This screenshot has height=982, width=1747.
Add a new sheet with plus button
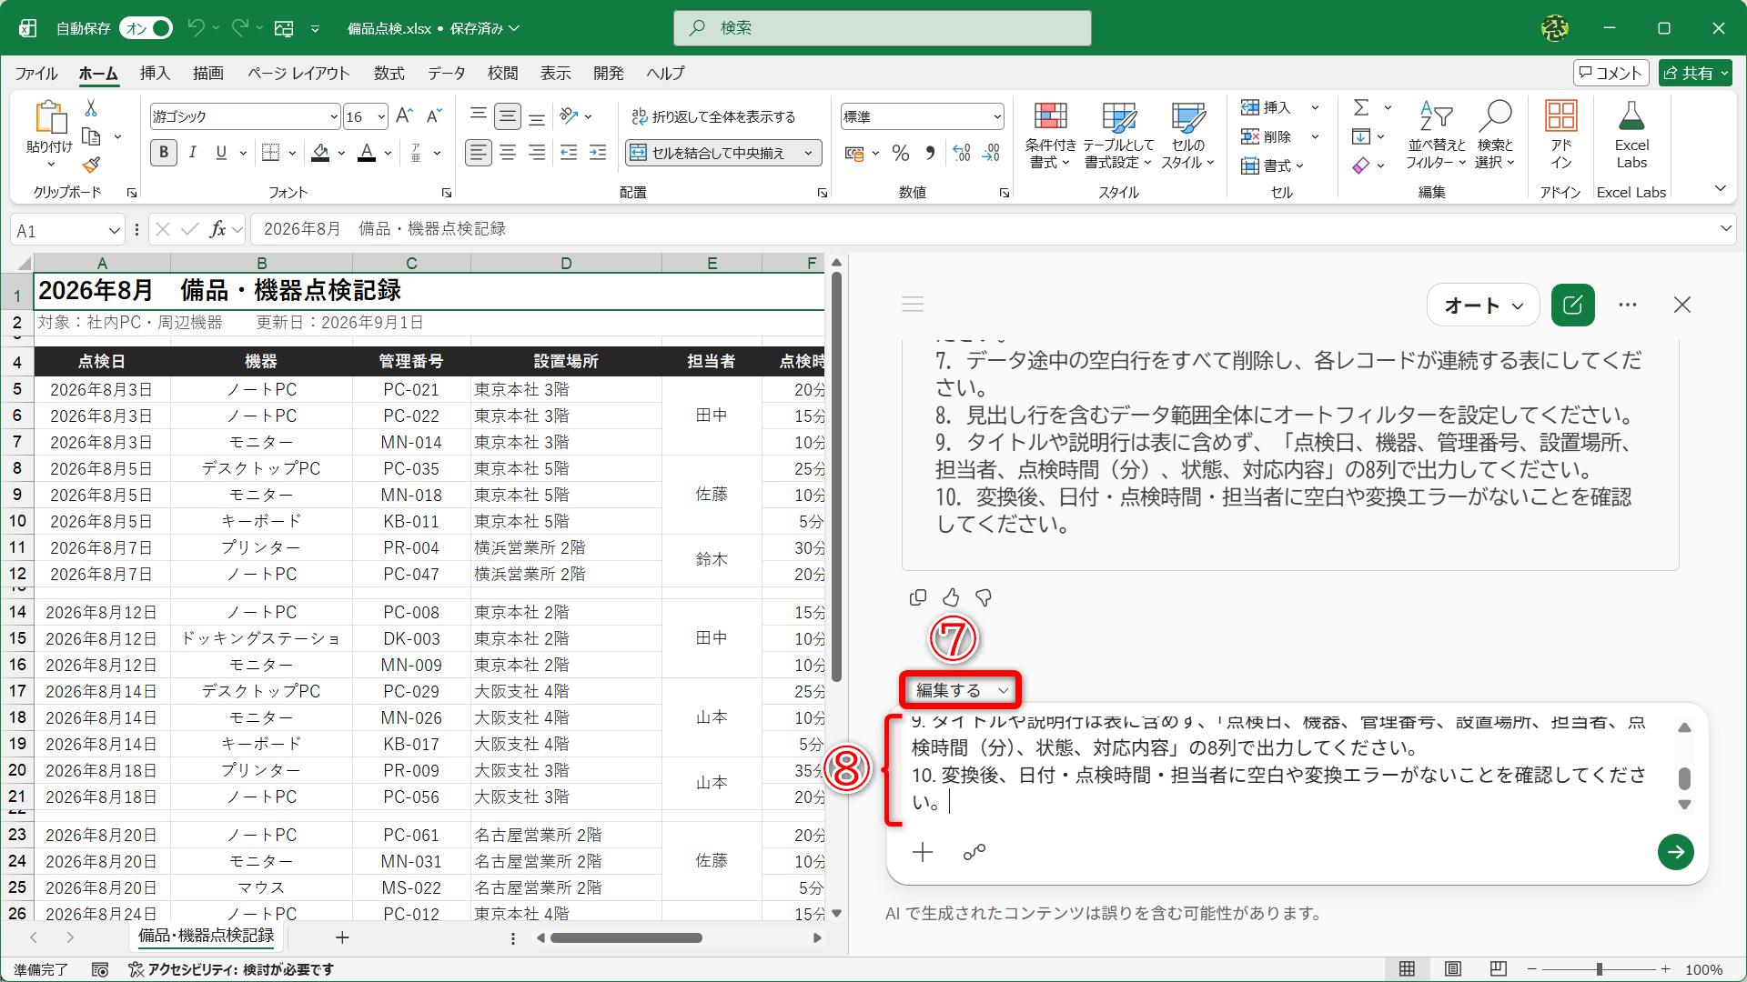click(x=342, y=937)
